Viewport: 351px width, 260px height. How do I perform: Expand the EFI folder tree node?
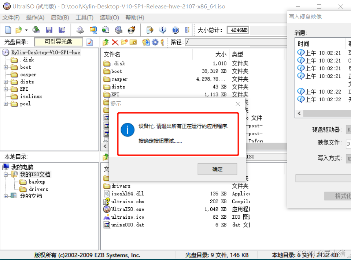coord(6,89)
